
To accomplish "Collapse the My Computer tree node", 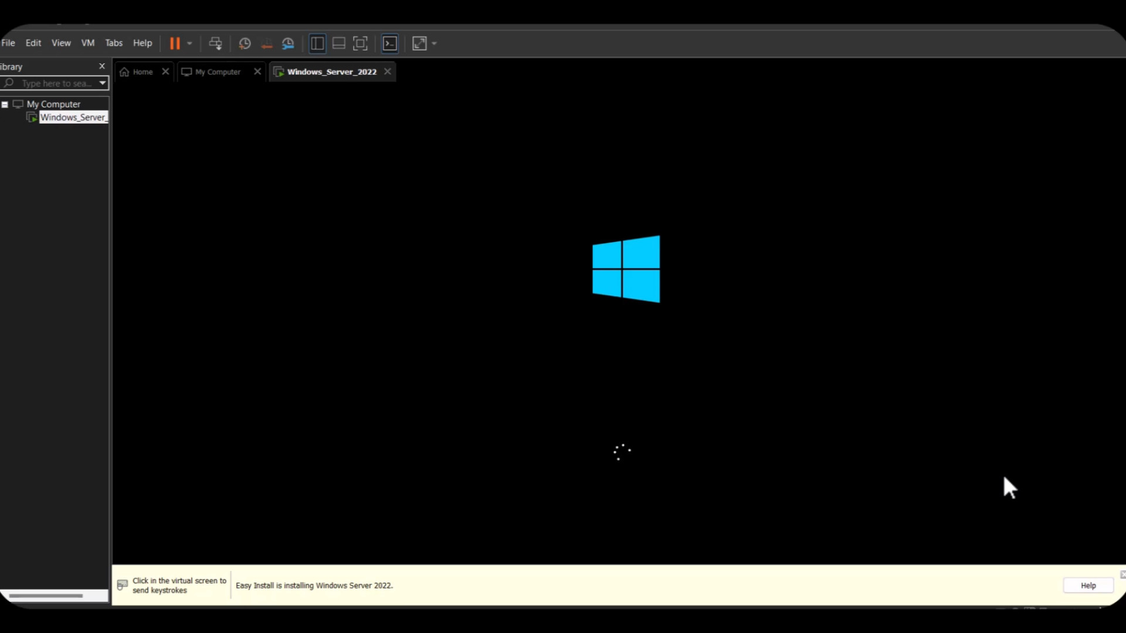I will 5,104.
